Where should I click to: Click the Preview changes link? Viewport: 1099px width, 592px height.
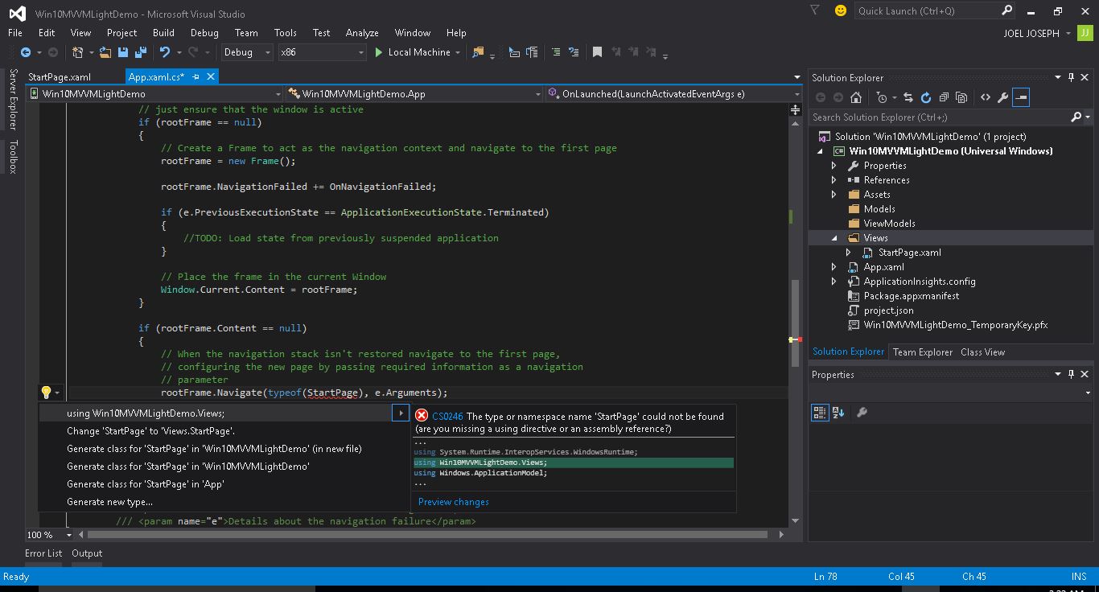click(453, 502)
